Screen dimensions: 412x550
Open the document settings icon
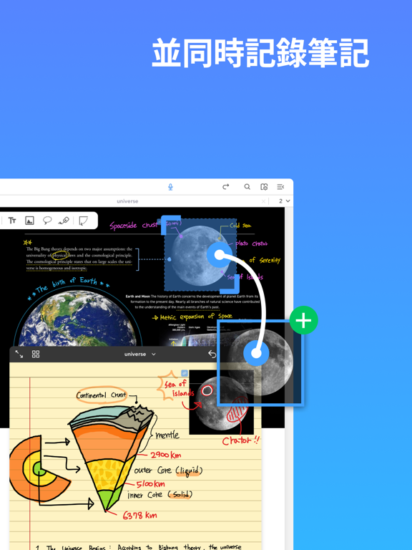pyautogui.click(x=264, y=187)
